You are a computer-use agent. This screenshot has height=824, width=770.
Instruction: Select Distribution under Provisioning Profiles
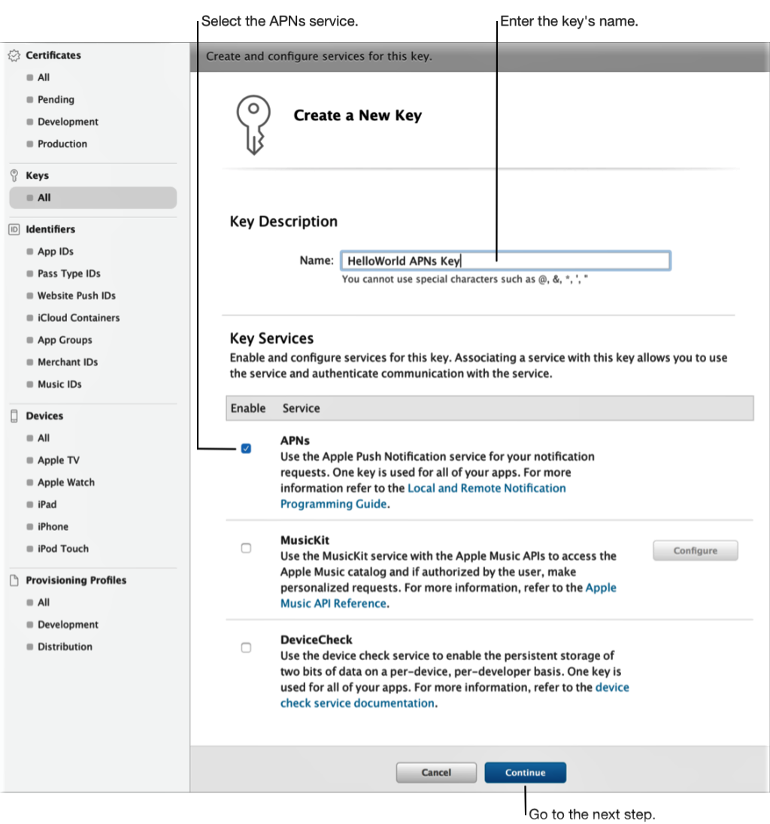[65, 647]
